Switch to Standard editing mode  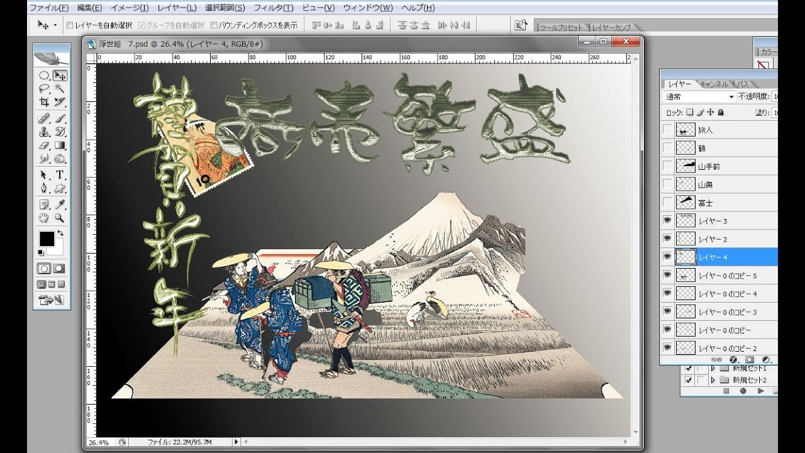tap(44, 268)
